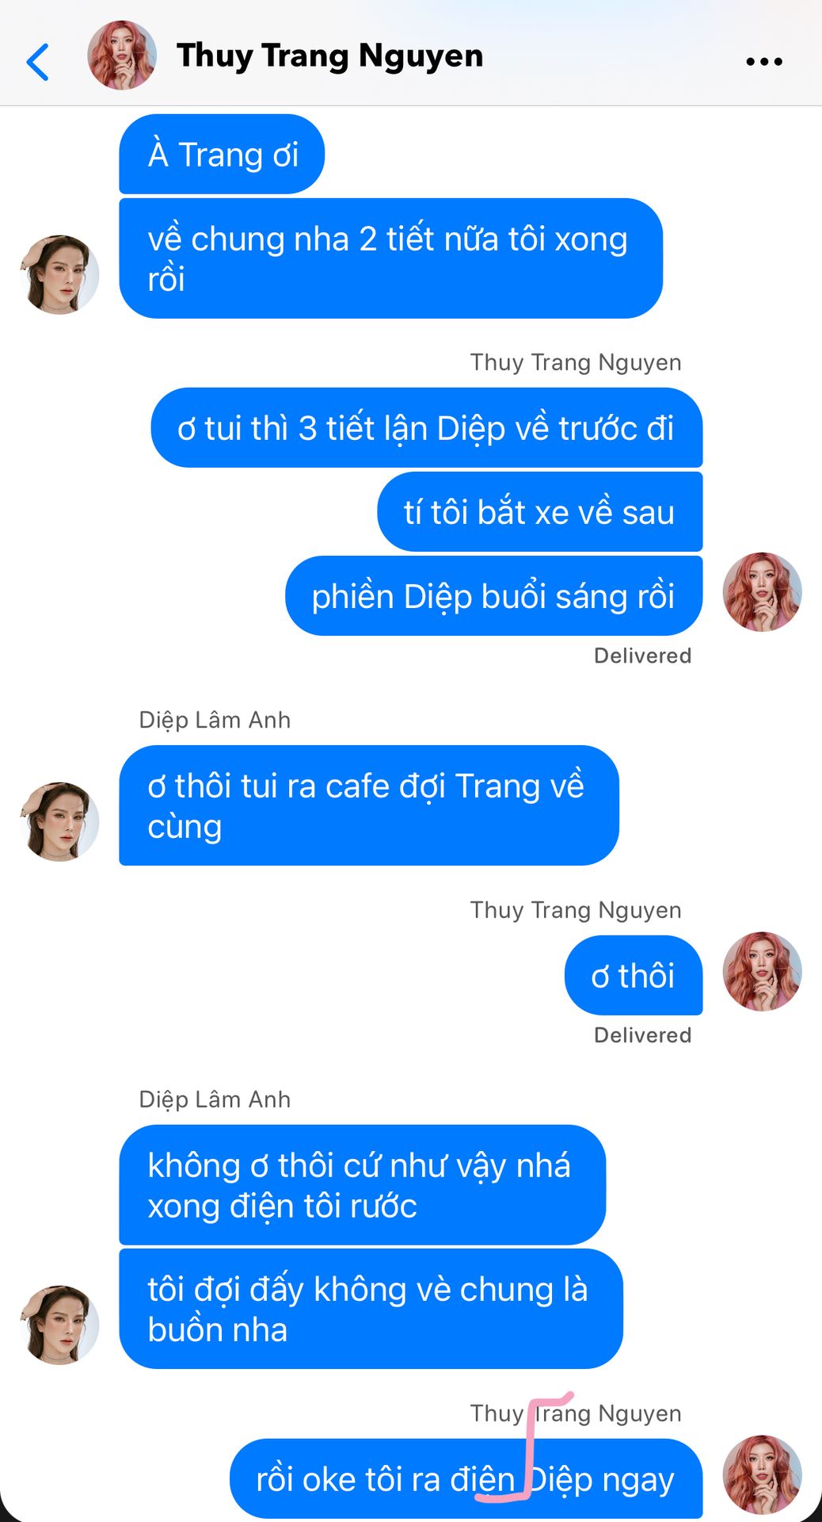822x1522 pixels.
Task: Open Trang's avatar beside the last message
Action: click(763, 1474)
